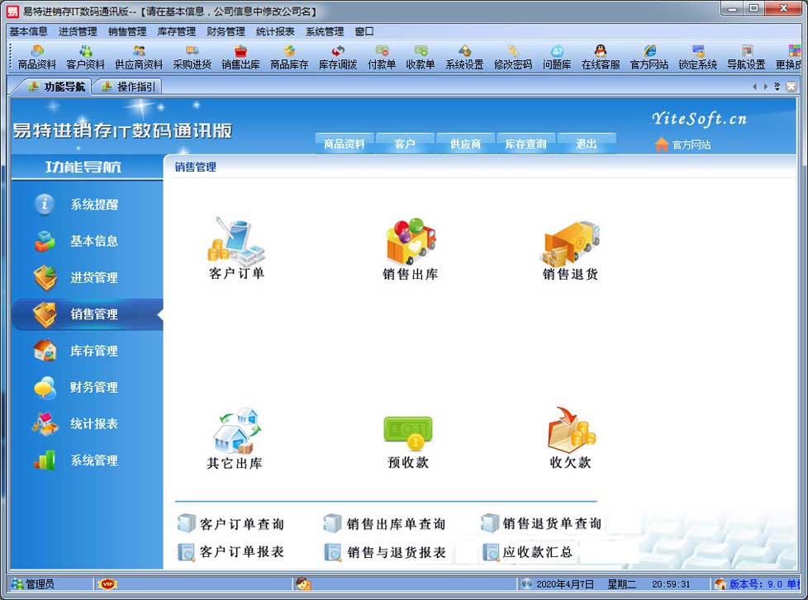Open the 统计报表 menu in menu bar
This screenshot has width=808, height=600.
coord(275,31)
